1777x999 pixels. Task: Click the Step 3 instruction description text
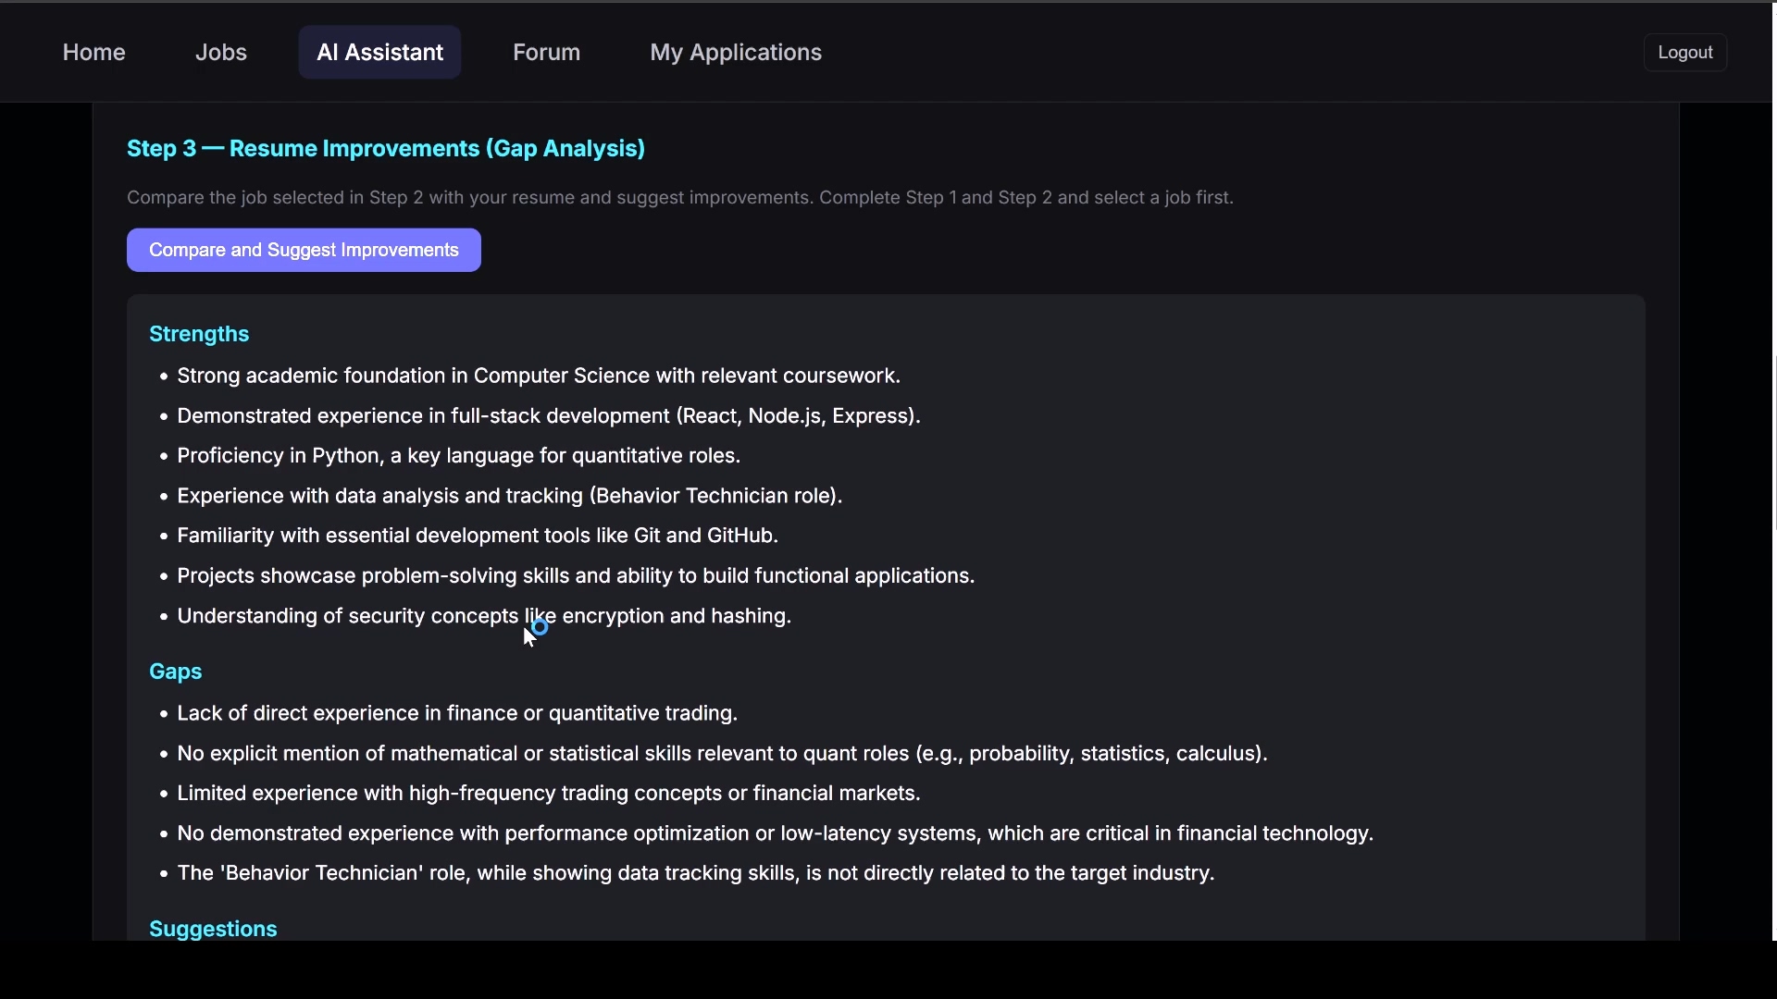(679, 198)
